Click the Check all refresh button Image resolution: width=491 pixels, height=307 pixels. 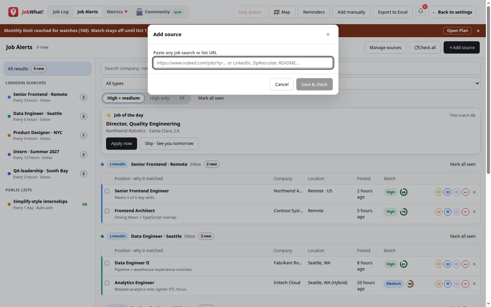point(425,47)
